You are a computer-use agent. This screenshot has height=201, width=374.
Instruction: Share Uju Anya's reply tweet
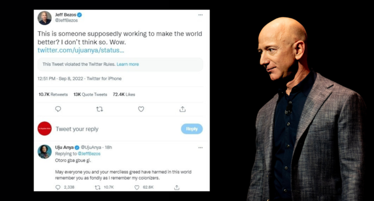tap(177, 188)
